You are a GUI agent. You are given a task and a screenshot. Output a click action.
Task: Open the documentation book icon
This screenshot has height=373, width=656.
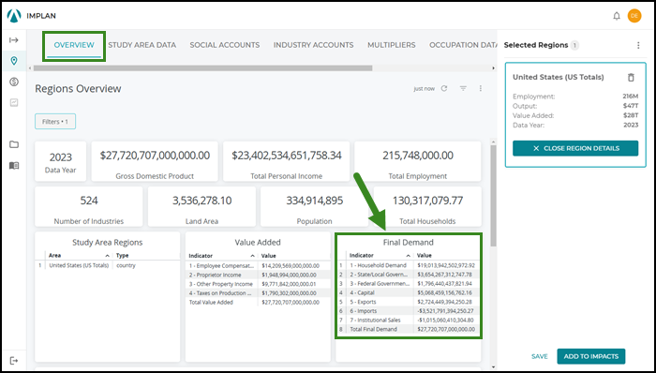tap(14, 166)
